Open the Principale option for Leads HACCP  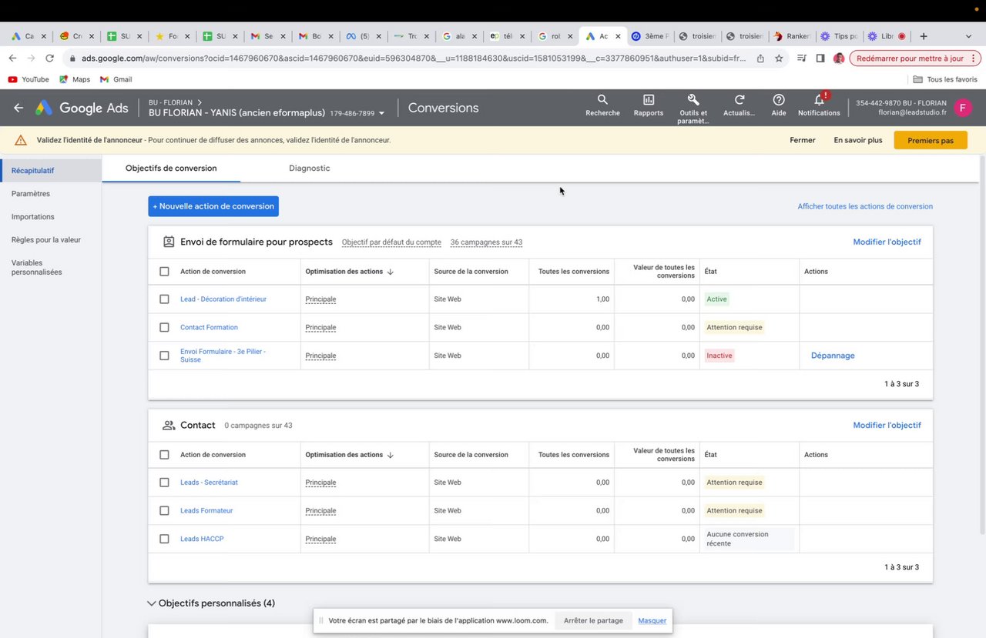(x=320, y=539)
